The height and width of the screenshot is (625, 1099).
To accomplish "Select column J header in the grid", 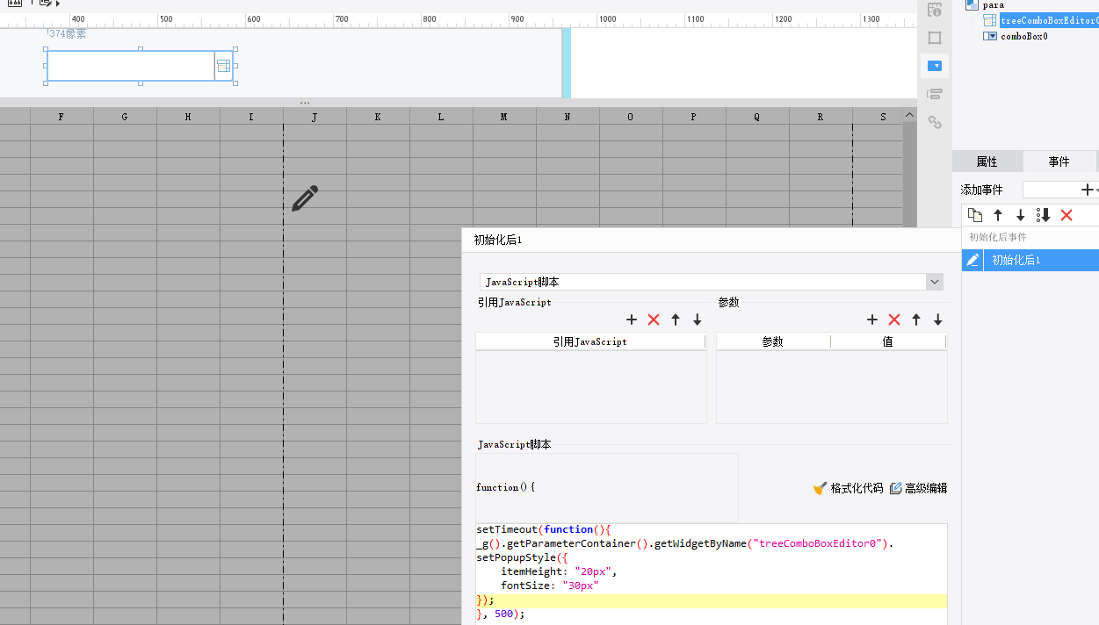I will click(315, 116).
